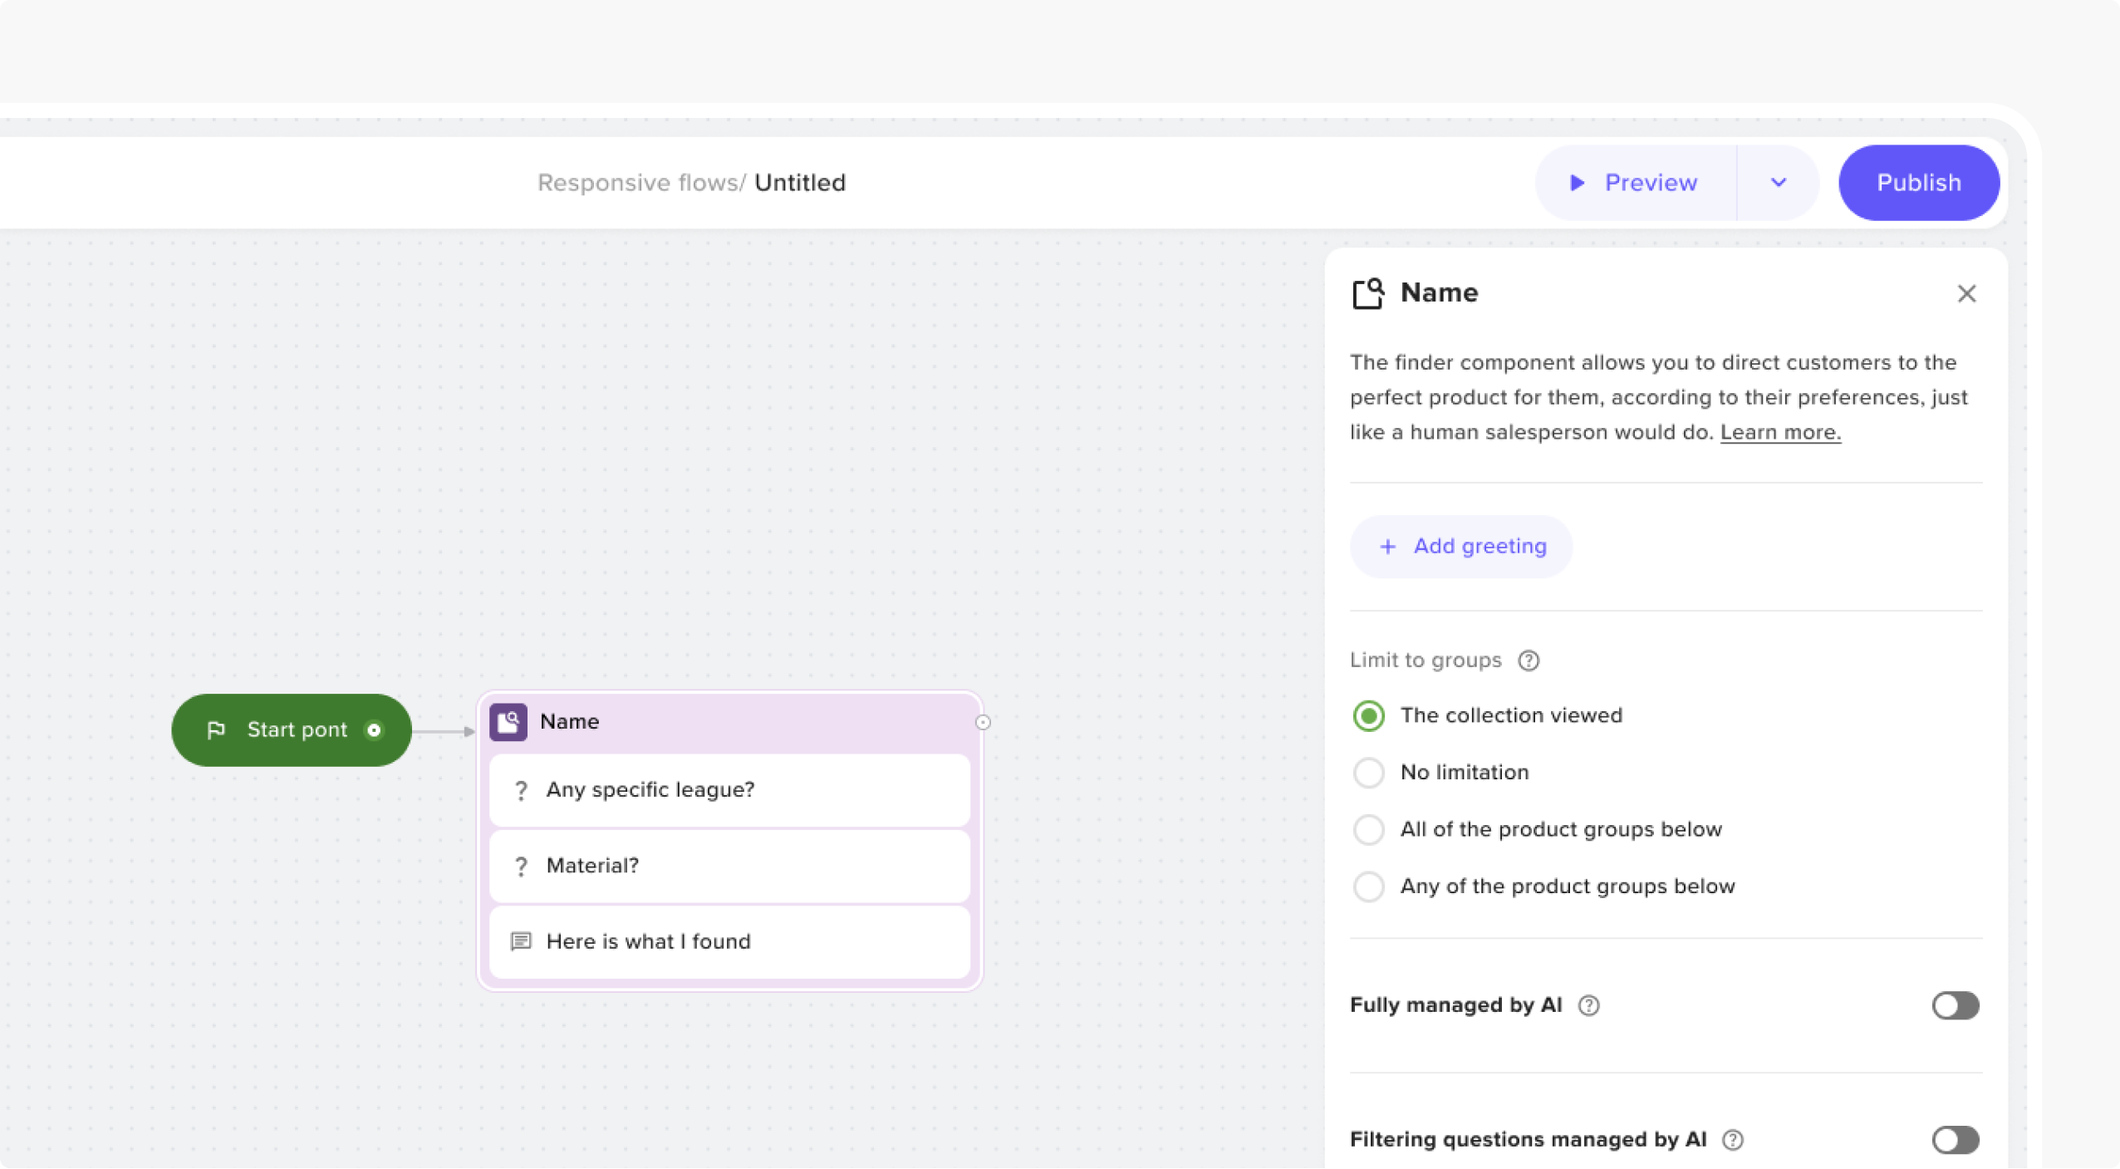This screenshot has height=1169, width=2120.
Task: Close the Name settings panel
Action: [1966, 293]
